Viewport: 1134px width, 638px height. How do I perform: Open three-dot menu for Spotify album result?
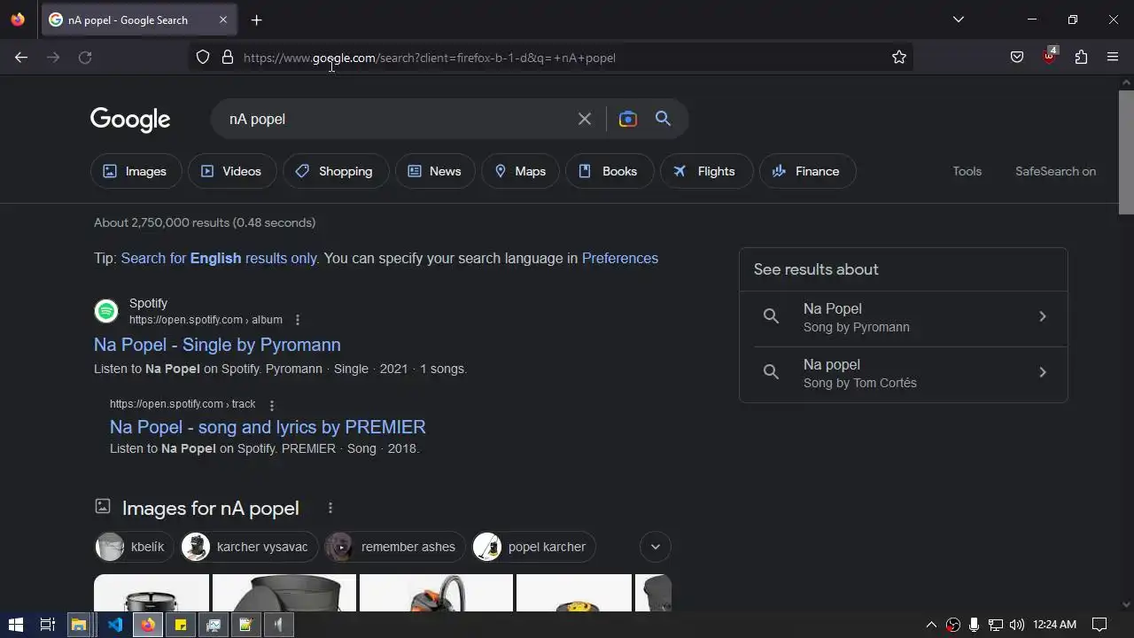[298, 320]
